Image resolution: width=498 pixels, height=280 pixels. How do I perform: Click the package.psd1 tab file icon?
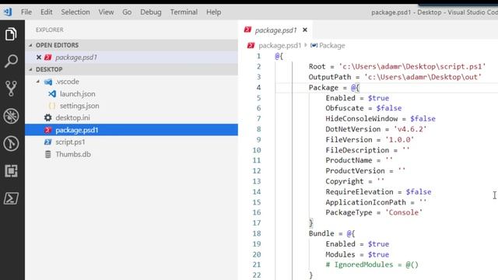pos(247,30)
